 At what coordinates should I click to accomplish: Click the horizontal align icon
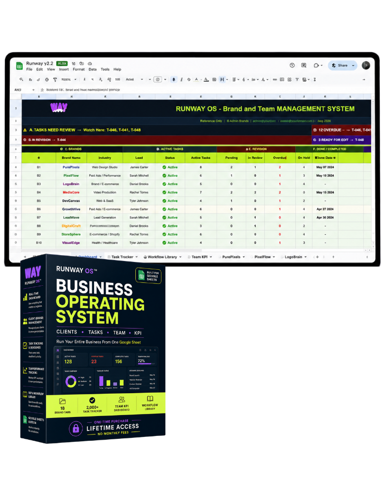point(234,80)
